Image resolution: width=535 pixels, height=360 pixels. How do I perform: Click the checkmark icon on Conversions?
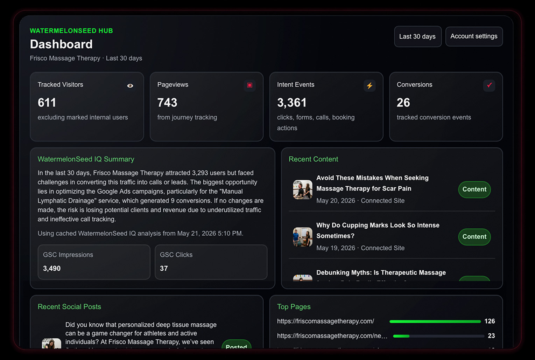(x=489, y=85)
